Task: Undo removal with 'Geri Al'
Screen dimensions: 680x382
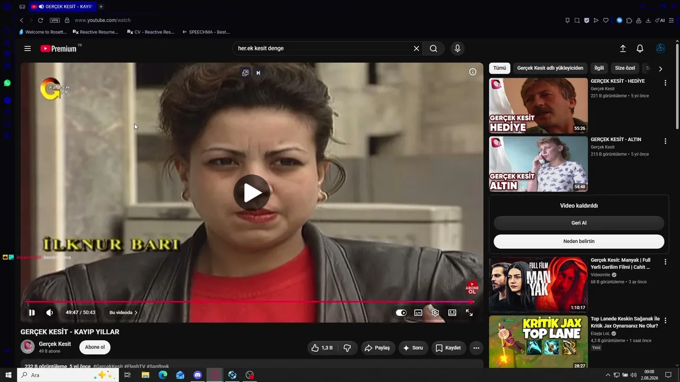Action: pyautogui.click(x=579, y=223)
